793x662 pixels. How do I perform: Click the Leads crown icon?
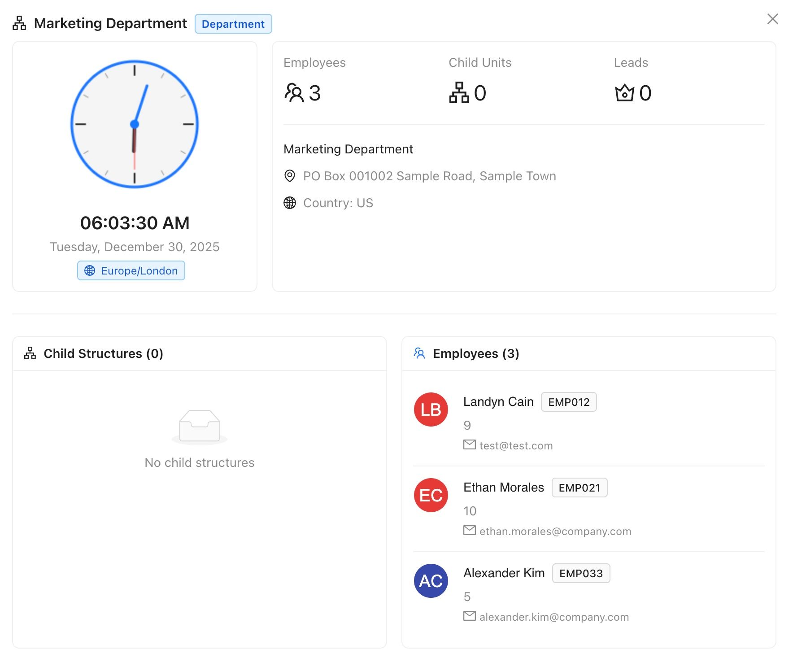[x=624, y=93]
